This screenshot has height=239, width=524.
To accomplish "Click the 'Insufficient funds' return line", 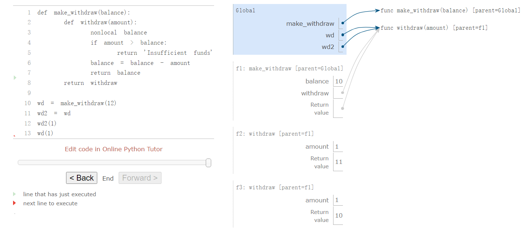I will tap(164, 53).
